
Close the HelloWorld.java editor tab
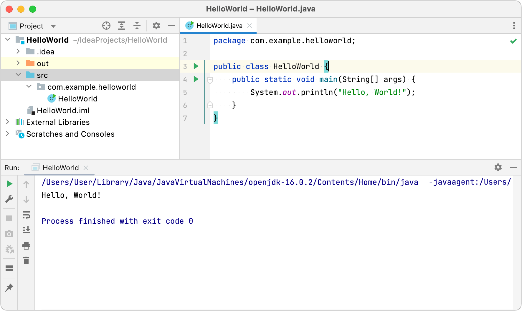[x=250, y=26]
